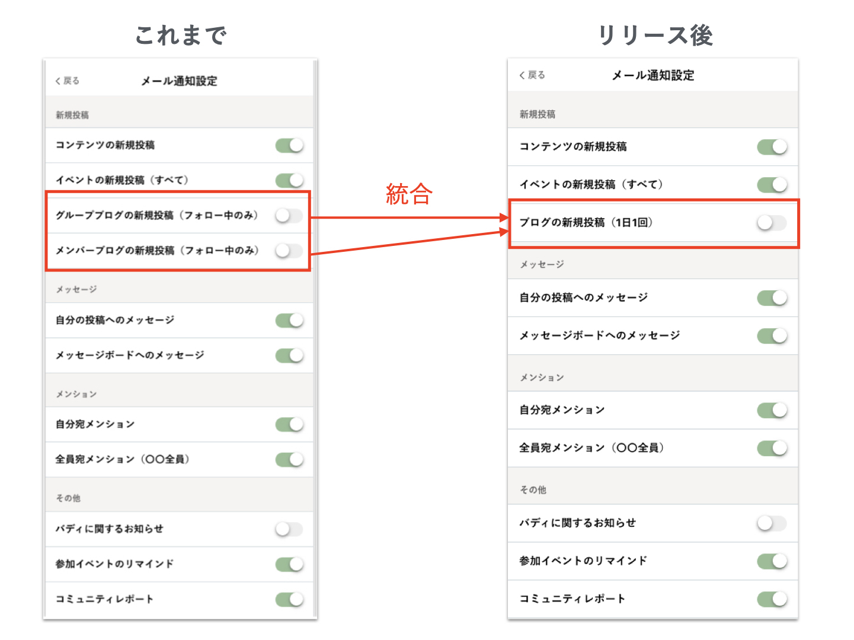Enable バディに関するお知らせ in リリース後 screen

pyautogui.click(x=772, y=523)
